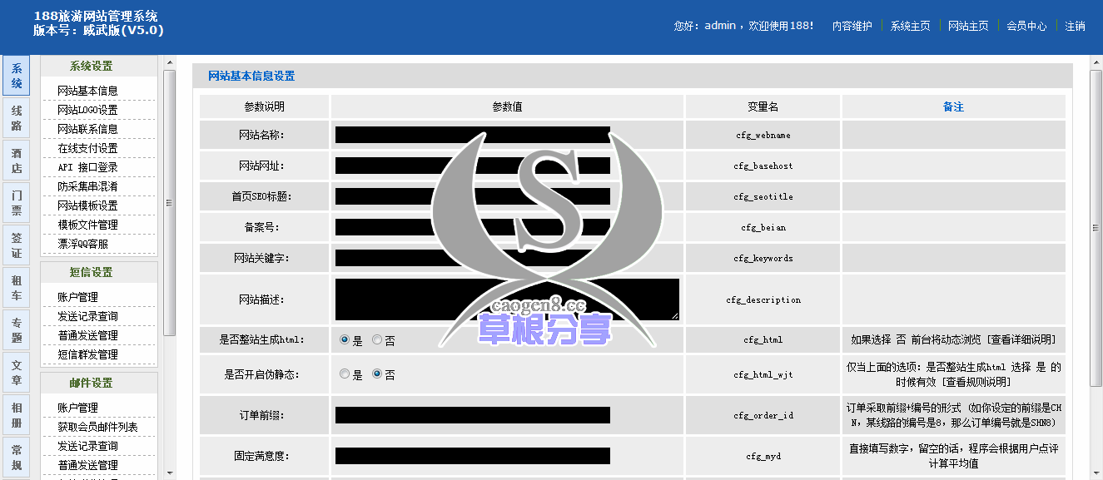Select 是 for 是否整站生成html
Viewport: 1103px width, 480px height.
click(x=345, y=340)
